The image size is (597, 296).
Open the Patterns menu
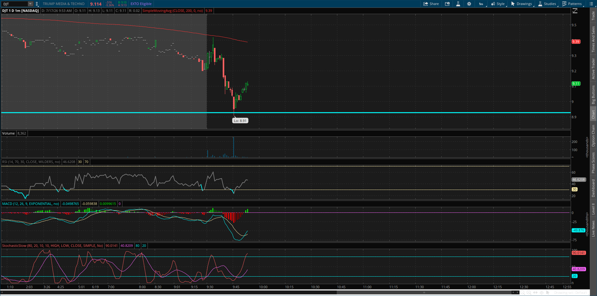pos(572,4)
